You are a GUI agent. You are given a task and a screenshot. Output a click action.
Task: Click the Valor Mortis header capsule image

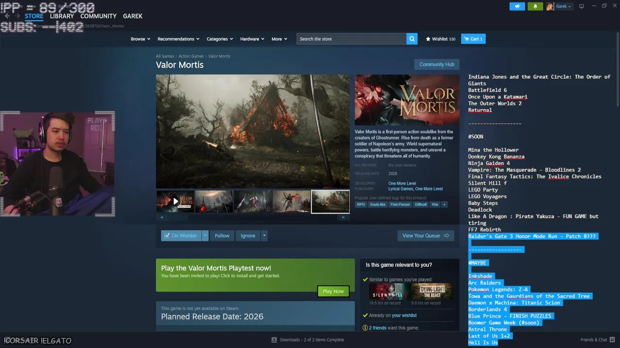[x=407, y=100]
